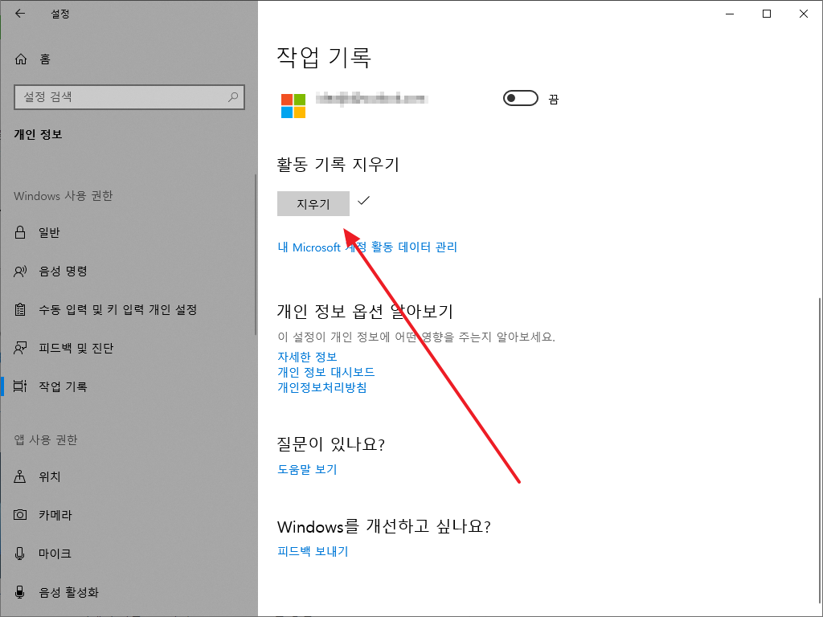Select the 음성 명령 sidebar item
Viewport: 823px width, 617px height.
59,271
